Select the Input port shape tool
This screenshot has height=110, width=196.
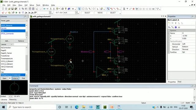coord(141,9)
